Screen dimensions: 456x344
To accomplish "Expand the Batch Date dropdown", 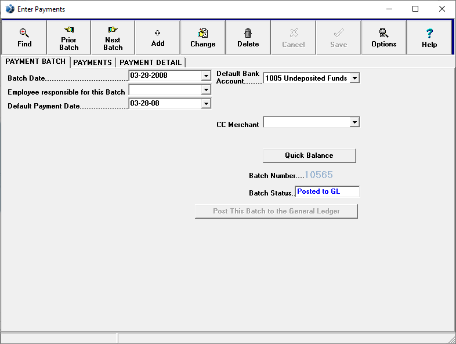I will click(206, 75).
